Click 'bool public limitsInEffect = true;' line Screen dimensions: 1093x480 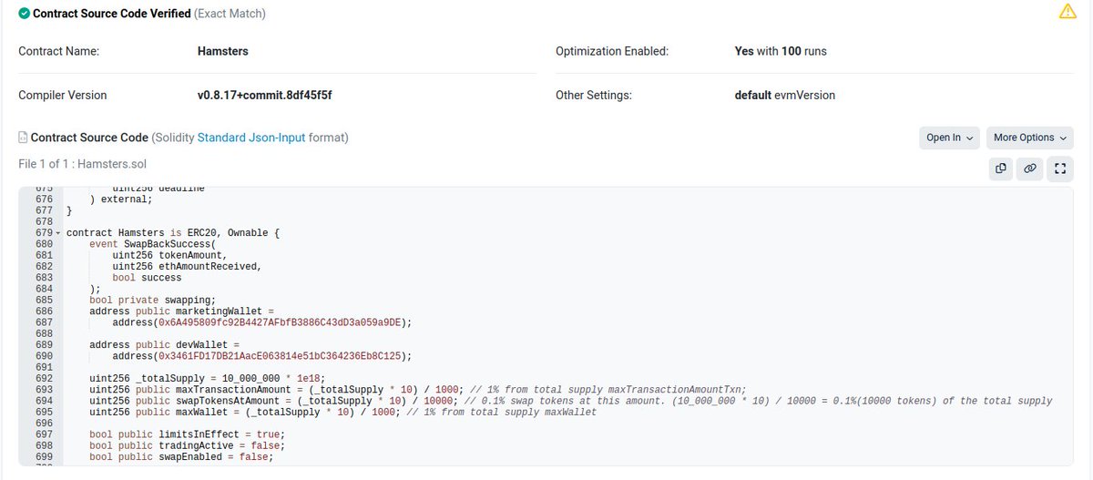point(188,434)
